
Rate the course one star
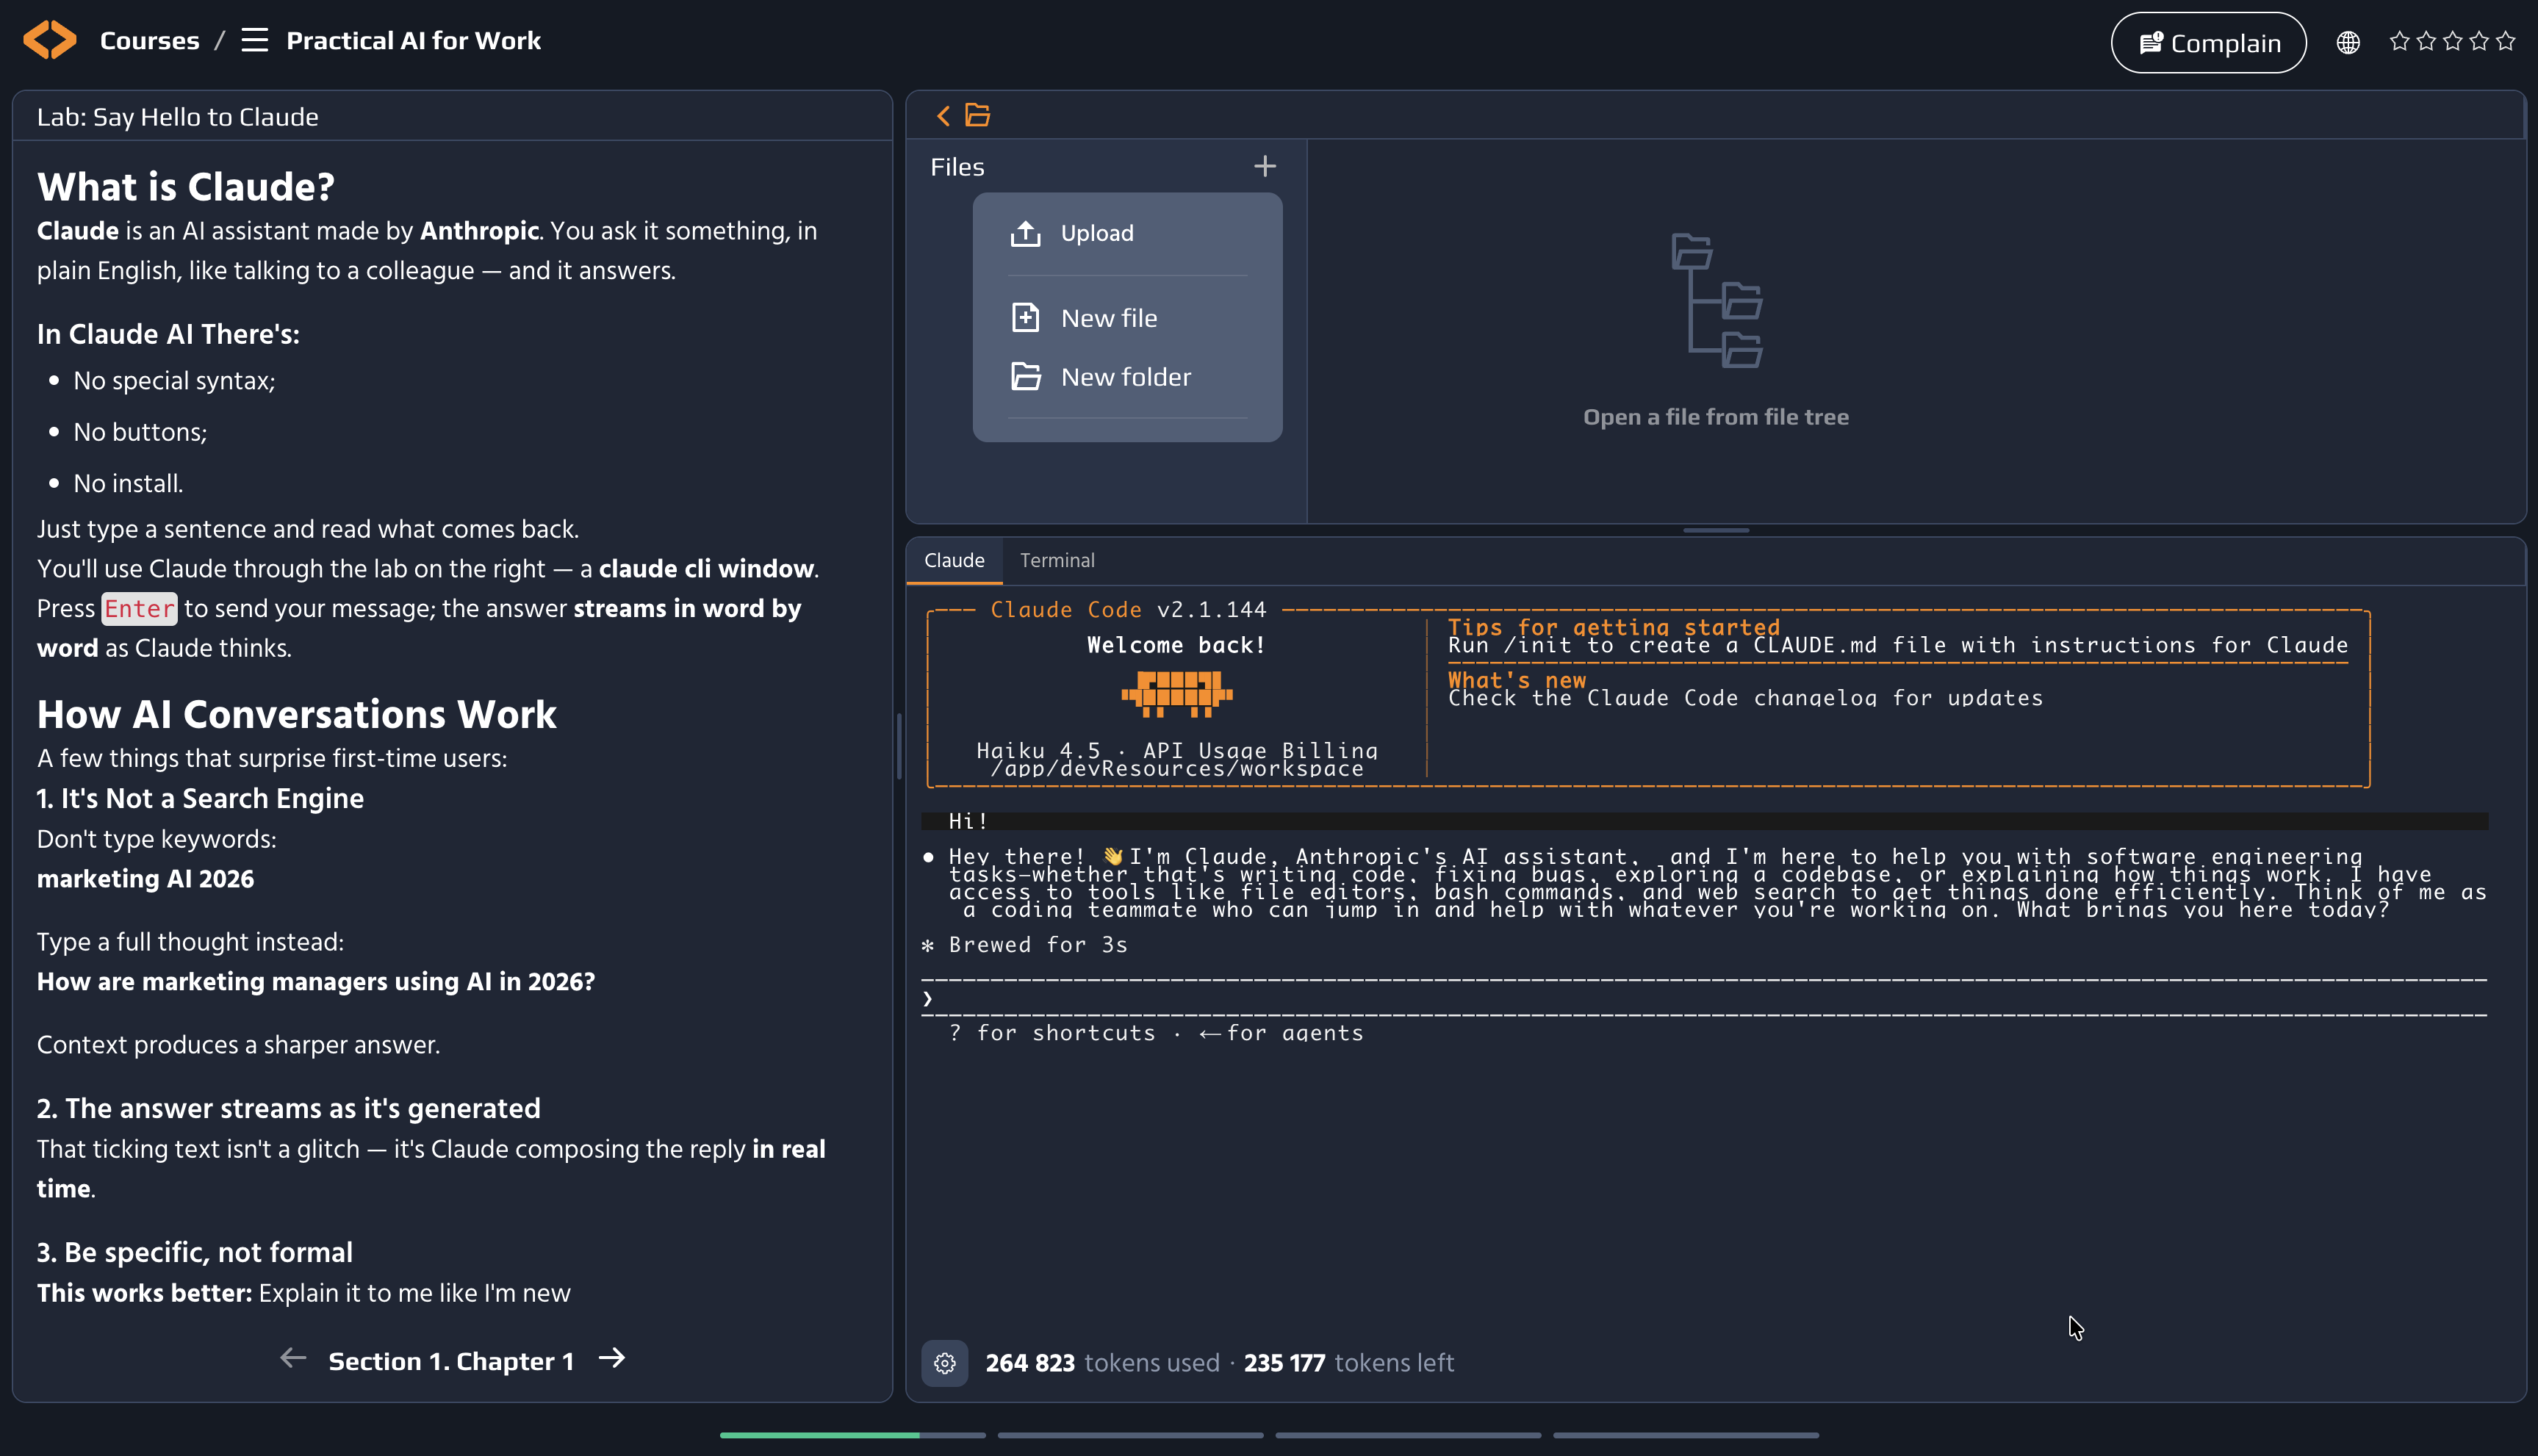pyautogui.click(x=2399, y=41)
